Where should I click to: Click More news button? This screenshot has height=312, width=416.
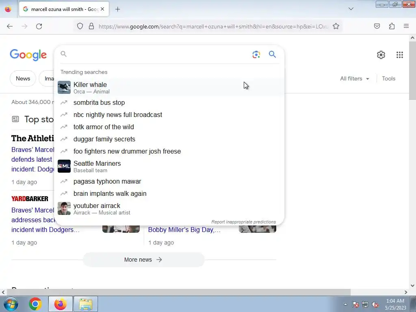click(x=143, y=260)
